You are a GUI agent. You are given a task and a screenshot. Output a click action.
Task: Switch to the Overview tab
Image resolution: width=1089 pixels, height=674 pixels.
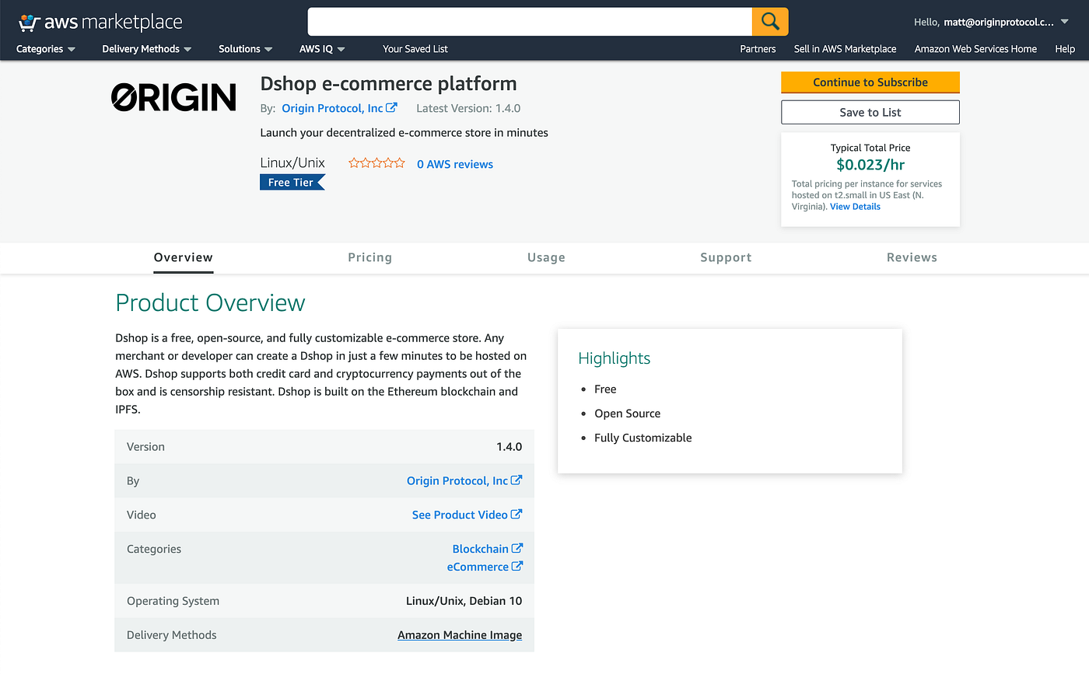click(184, 257)
